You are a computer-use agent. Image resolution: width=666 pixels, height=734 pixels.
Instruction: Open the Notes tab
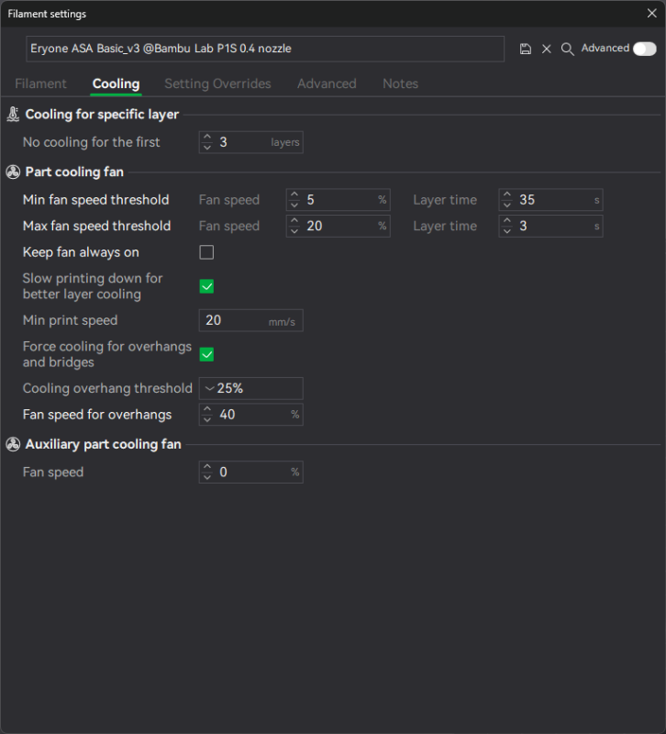400,83
